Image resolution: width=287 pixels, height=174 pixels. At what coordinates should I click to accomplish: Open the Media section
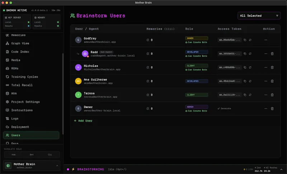coord(31,60)
